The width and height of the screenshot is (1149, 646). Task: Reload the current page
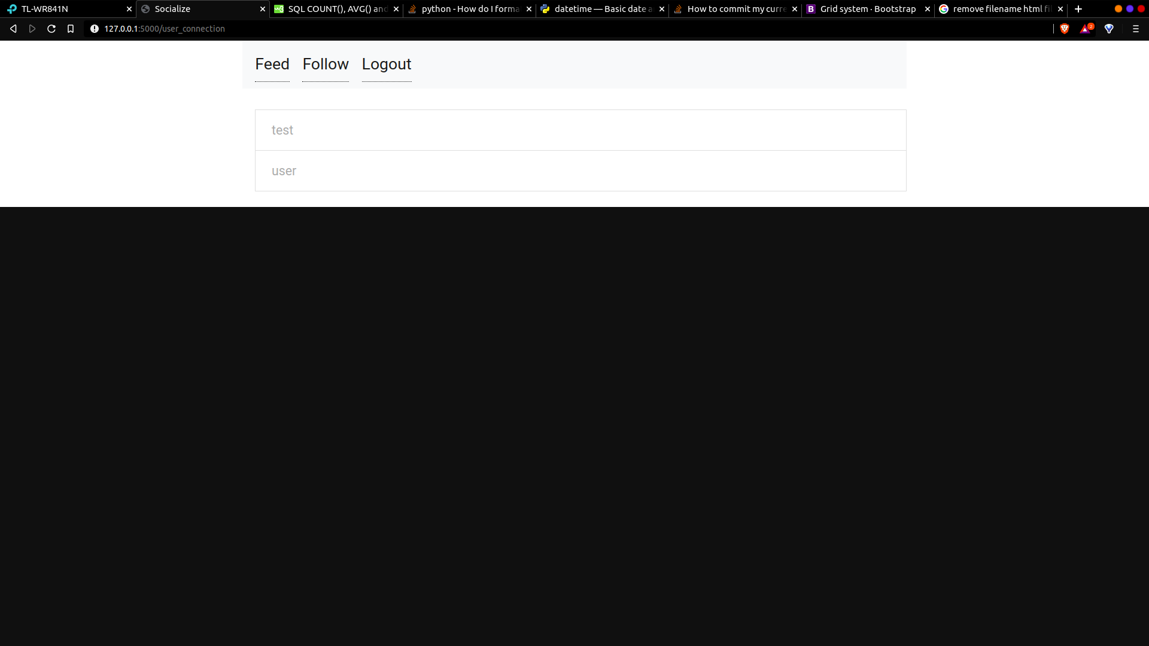click(x=51, y=29)
